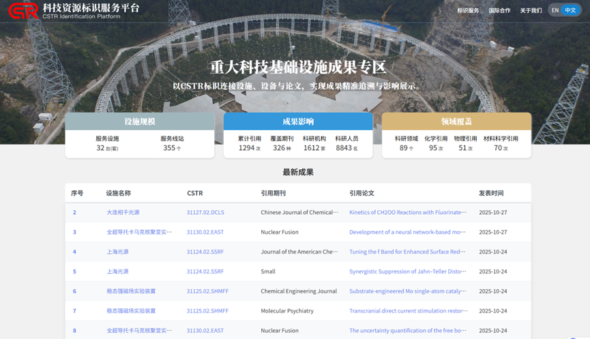This screenshot has height=339, width=590.
Task: Go to the 关于我们 page
Action: tap(531, 10)
